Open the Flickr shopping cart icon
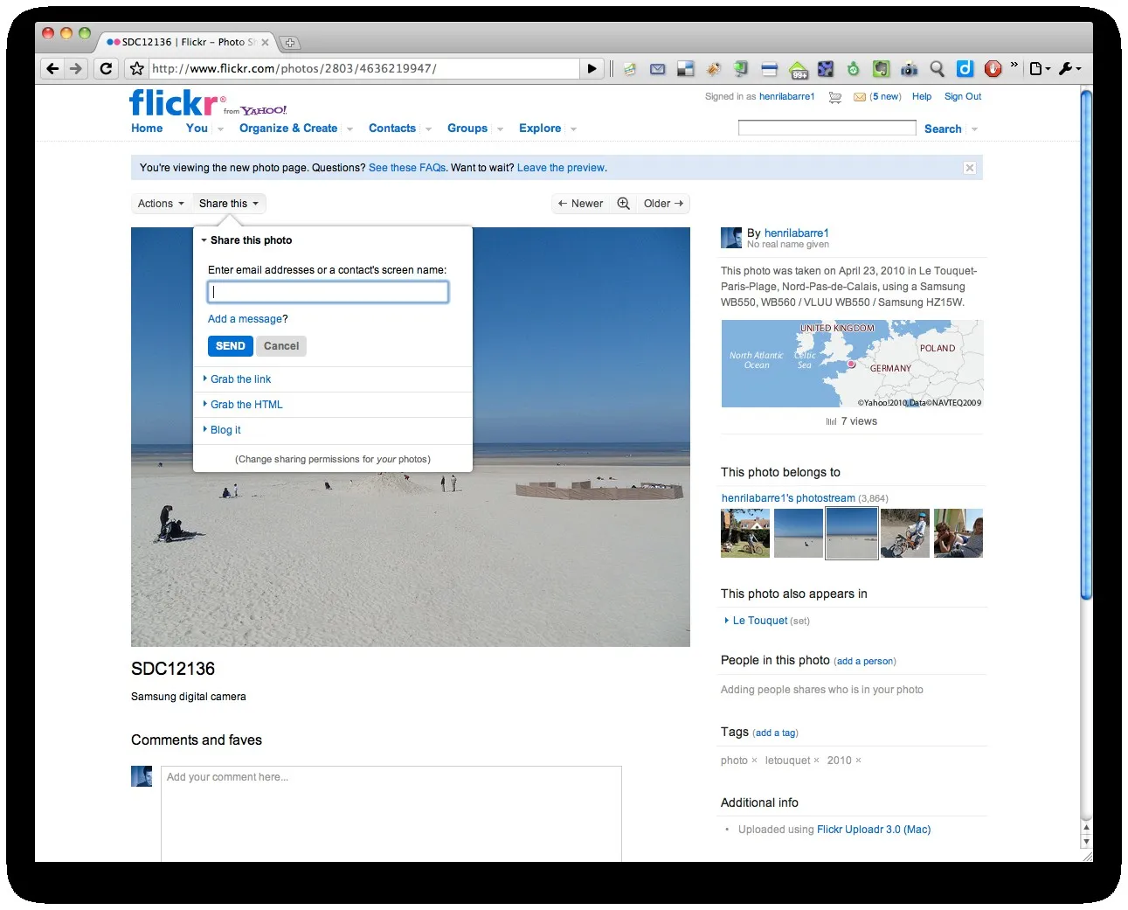Image resolution: width=1128 pixels, height=910 pixels. pyautogui.click(x=835, y=97)
